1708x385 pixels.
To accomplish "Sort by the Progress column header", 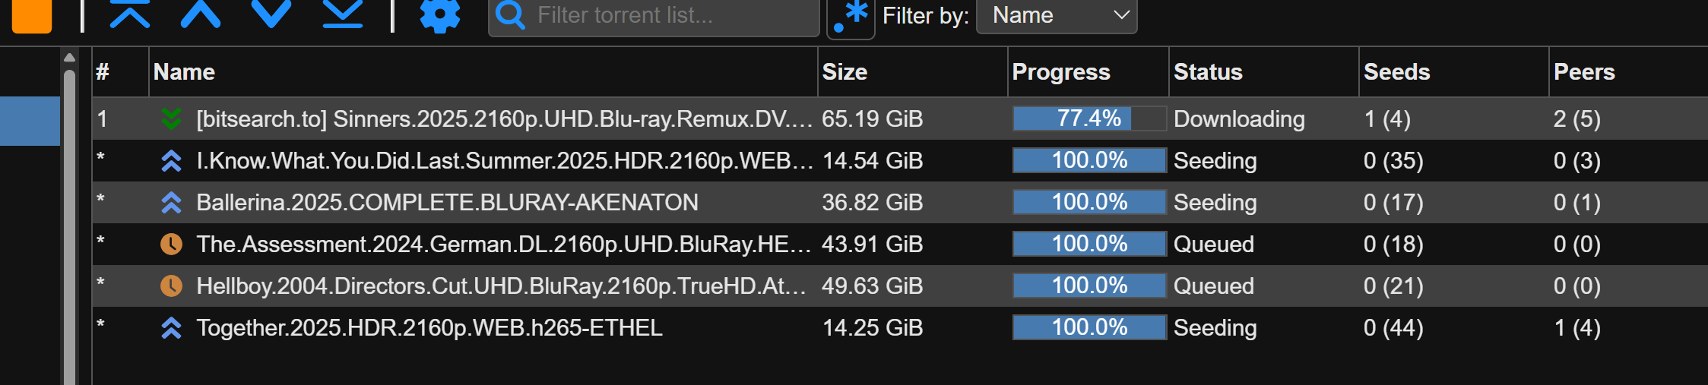I will [1061, 72].
